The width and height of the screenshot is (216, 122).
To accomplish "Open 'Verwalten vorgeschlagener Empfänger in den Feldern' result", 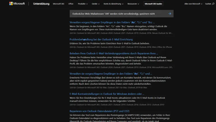I will point(112,23).
